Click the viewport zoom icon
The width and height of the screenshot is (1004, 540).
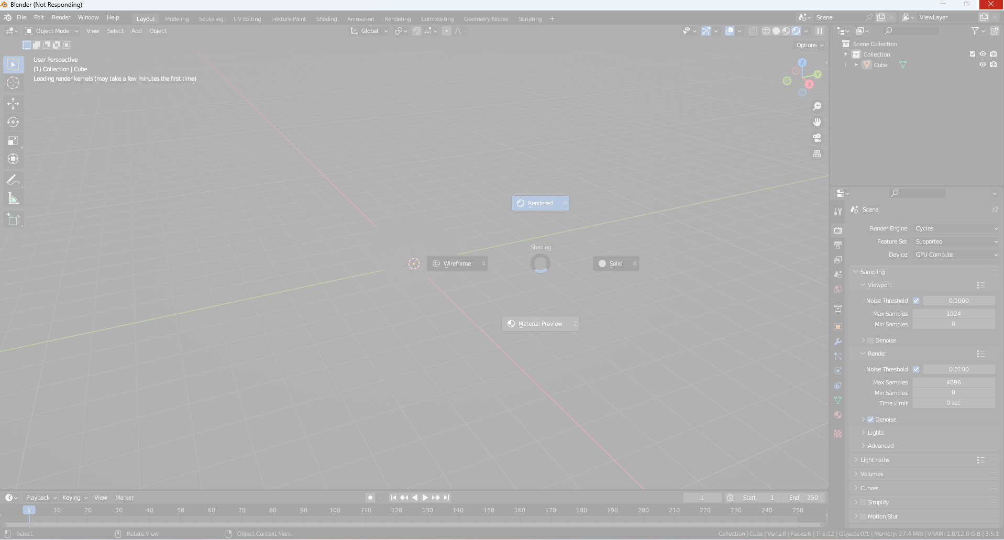(x=817, y=106)
